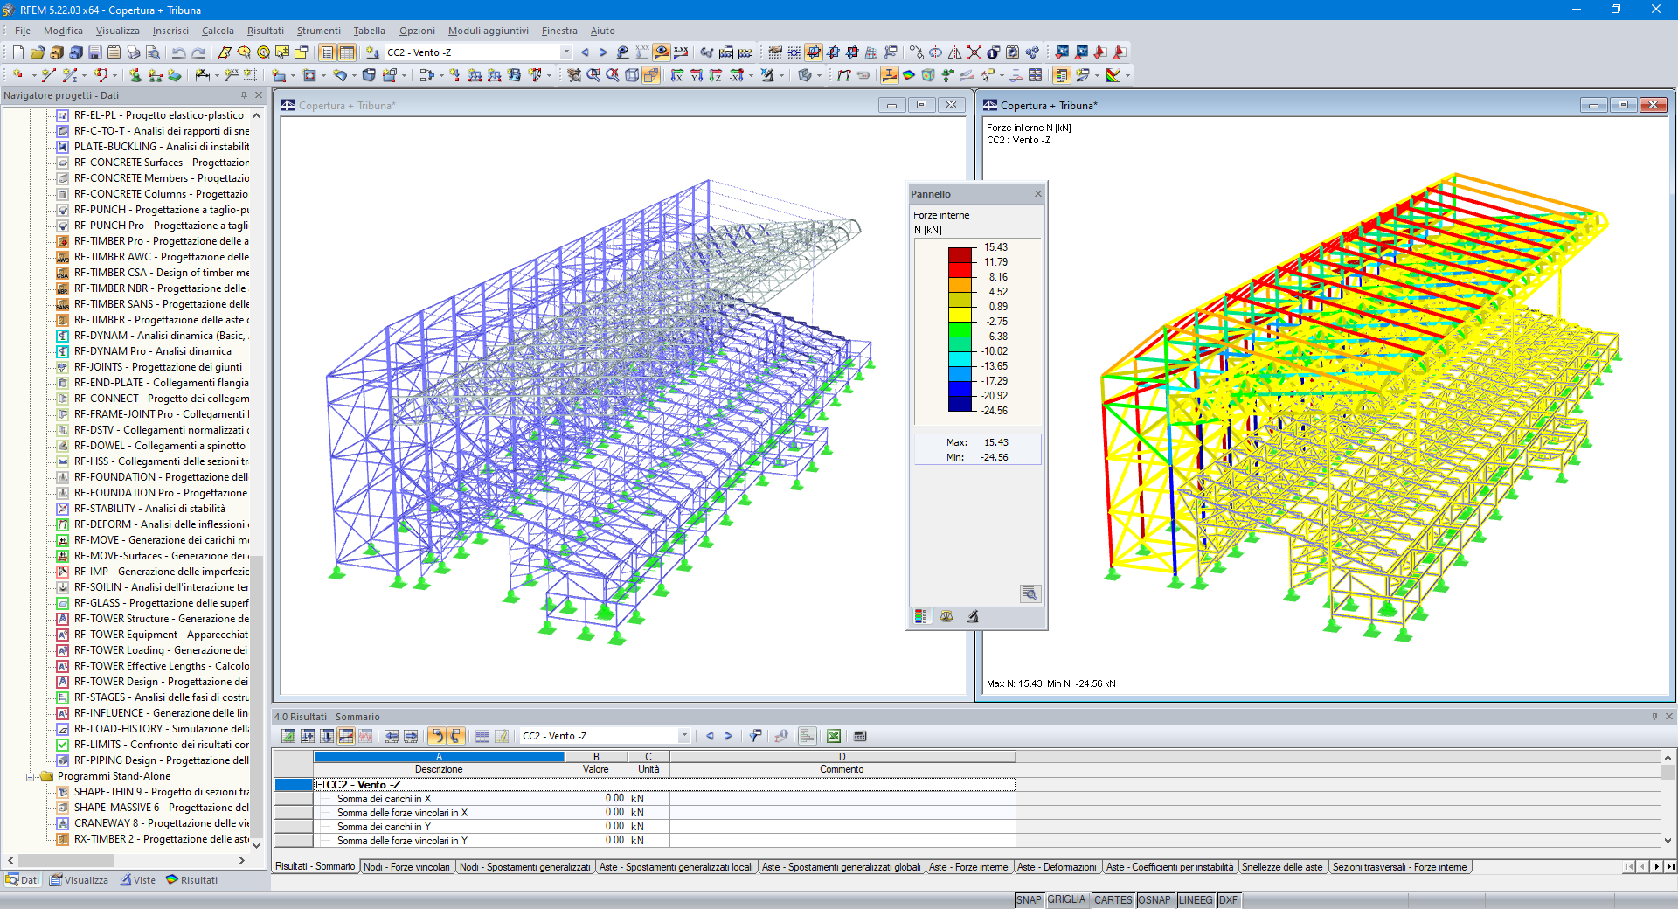Save the model with the floppy disk icon
This screenshot has width=1678, height=909.
point(94,52)
